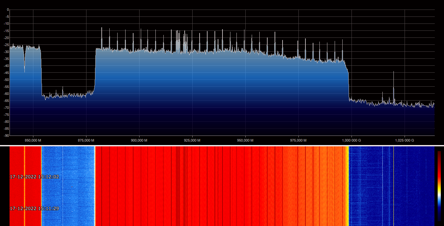The width and height of the screenshot is (444, 226).
Task: Click the white divider between spectrum and waterfall
Action: coord(222,146)
